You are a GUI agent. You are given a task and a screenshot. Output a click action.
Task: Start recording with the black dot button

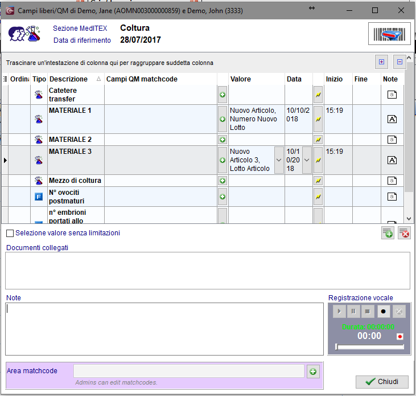383,311
